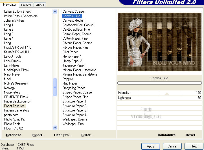Click the category list scrollbar thumb

(55, 87)
